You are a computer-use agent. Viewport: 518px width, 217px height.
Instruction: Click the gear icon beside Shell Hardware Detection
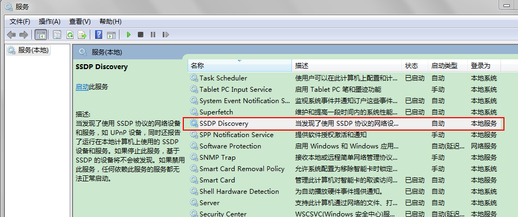(x=194, y=191)
